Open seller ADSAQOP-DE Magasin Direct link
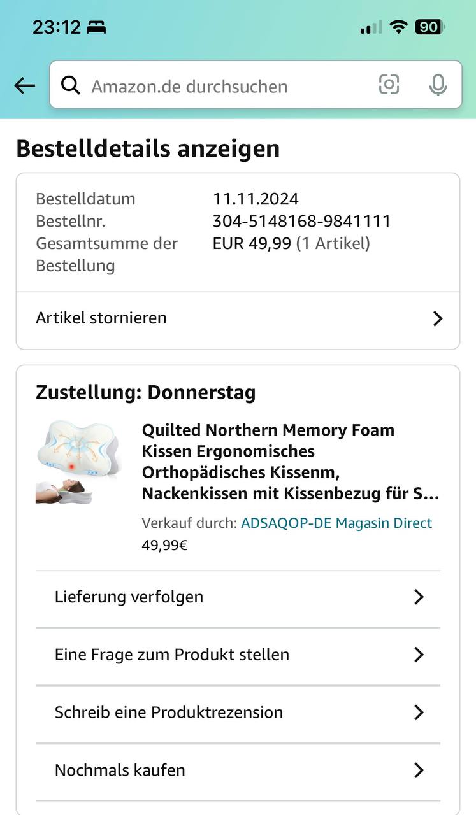 coord(336,523)
